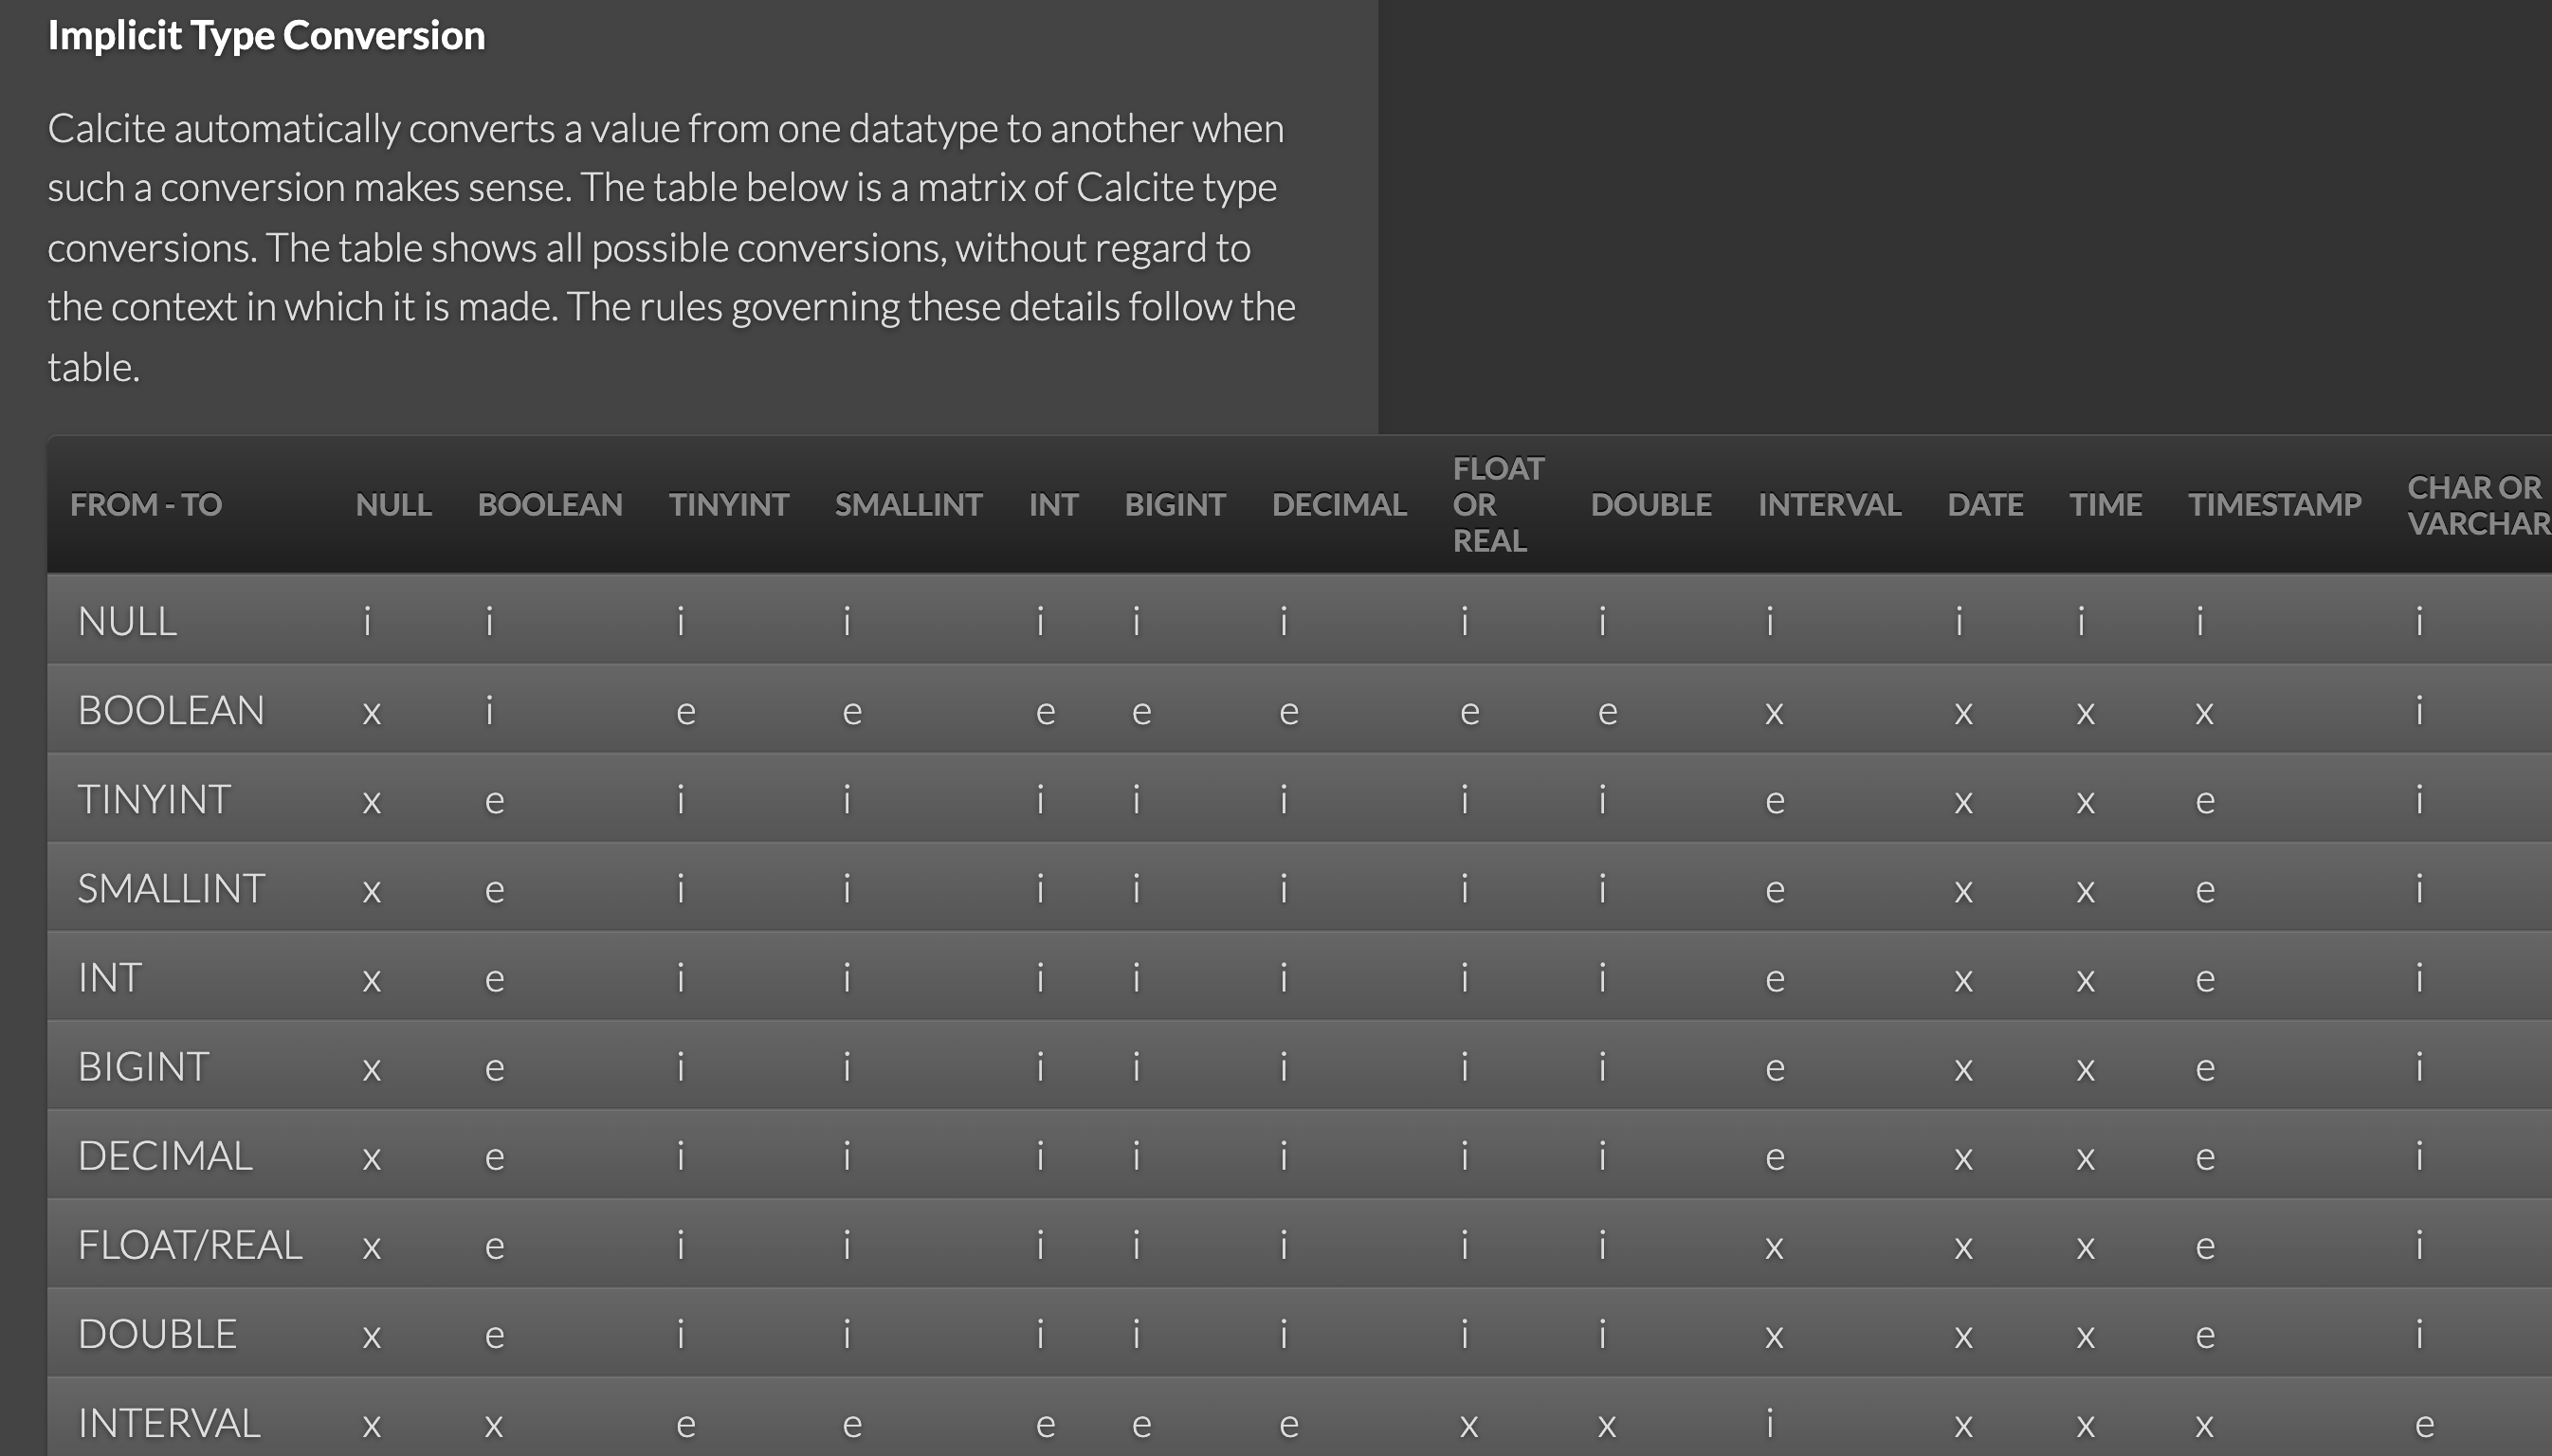Click the TINYINT column header
This screenshot has width=2552, height=1456.
pyautogui.click(x=729, y=505)
